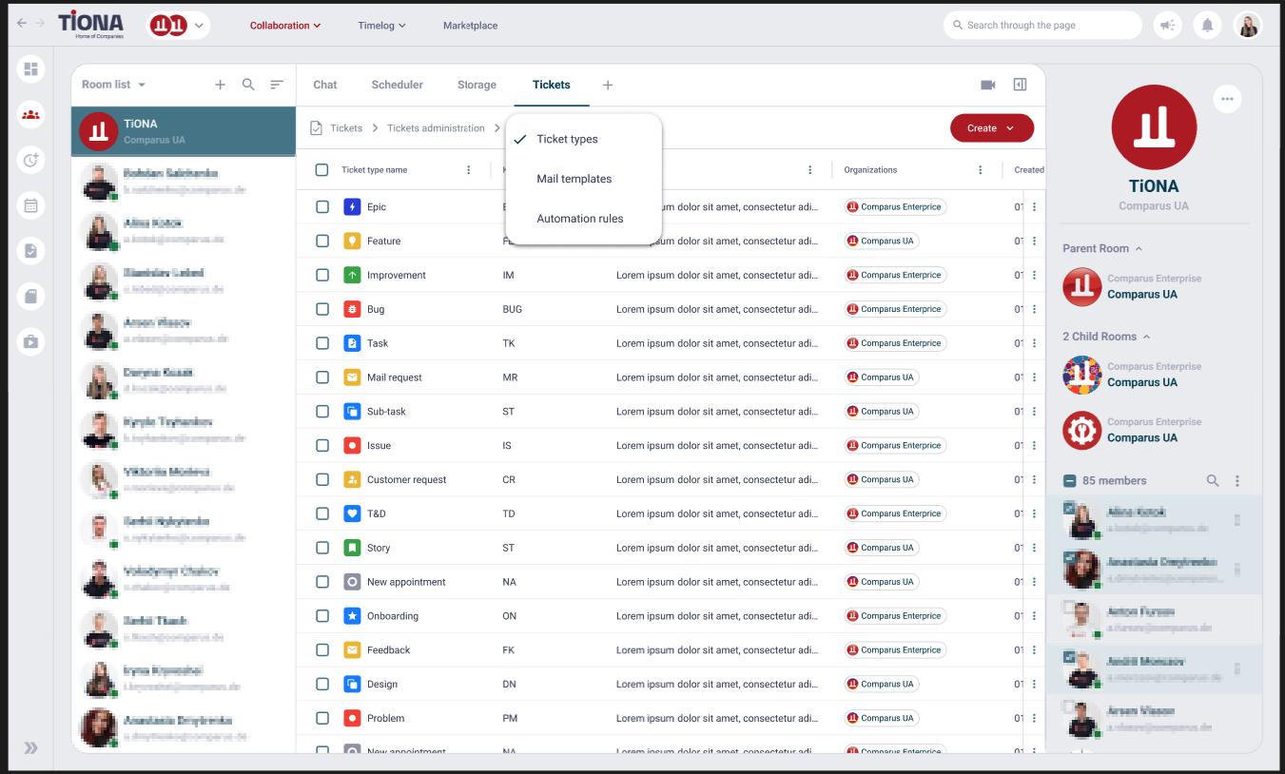
Task: Click Comparus UA chip in Feature row
Action: tap(882, 242)
